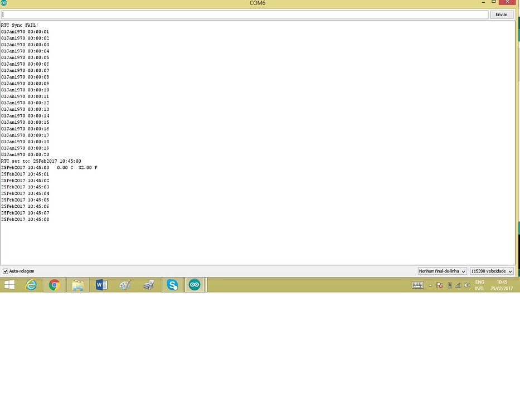520x418 pixels.
Task: Launch Google Chrome from the taskbar
Action: pyautogui.click(x=54, y=285)
